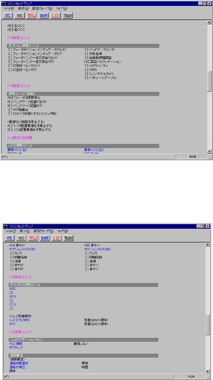Click the vertical scrollbar thumb in the upper window

[209, 82]
